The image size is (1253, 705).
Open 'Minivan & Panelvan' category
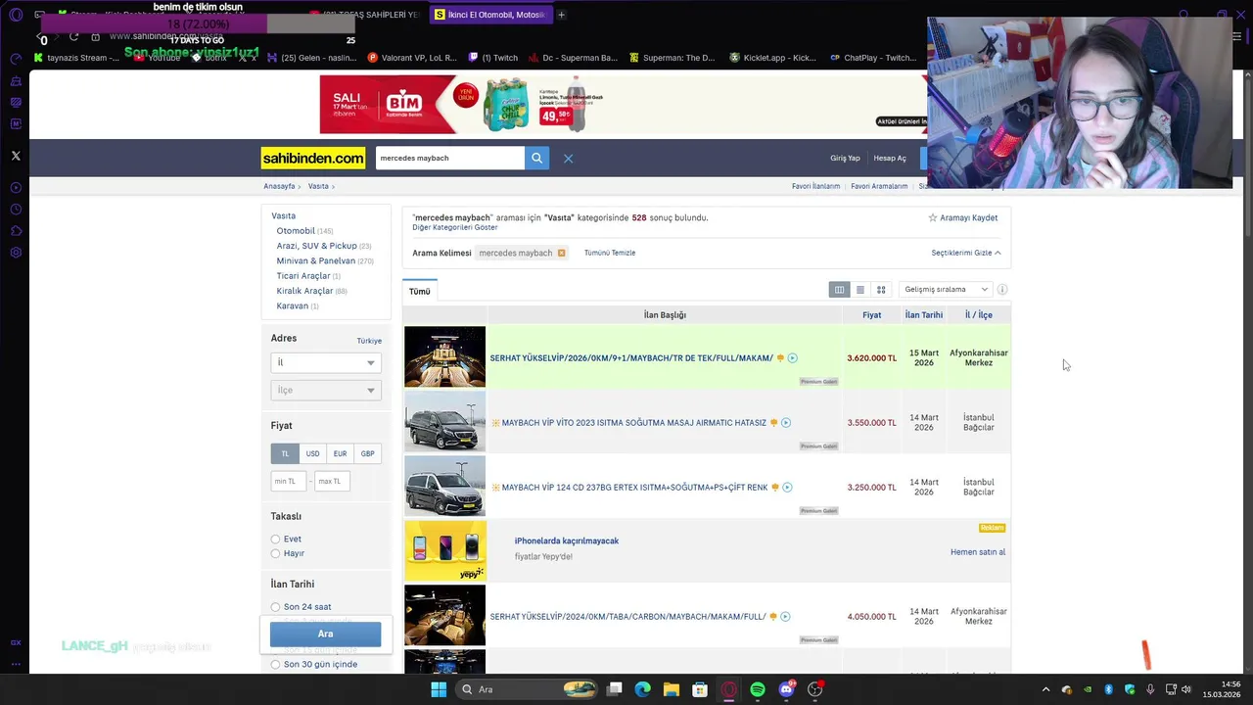[315, 261]
